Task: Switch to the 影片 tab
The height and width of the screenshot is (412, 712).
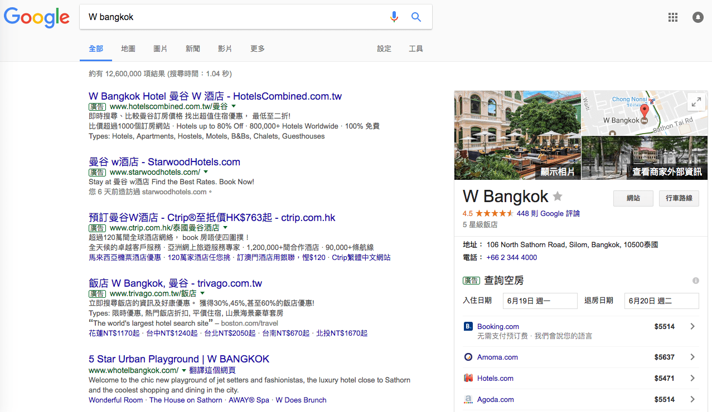Action: (225, 49)
